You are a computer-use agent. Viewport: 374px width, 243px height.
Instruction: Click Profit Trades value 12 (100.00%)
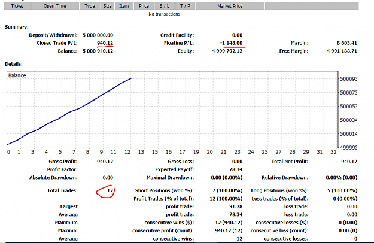226,199
